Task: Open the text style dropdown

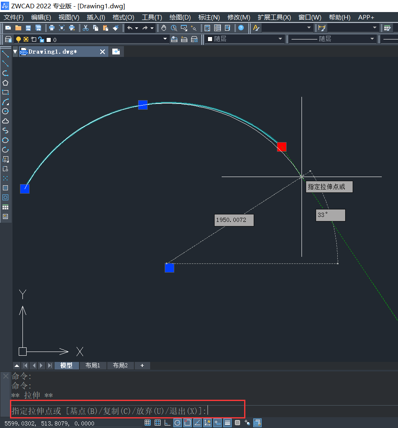Action: tap(309, 27)
